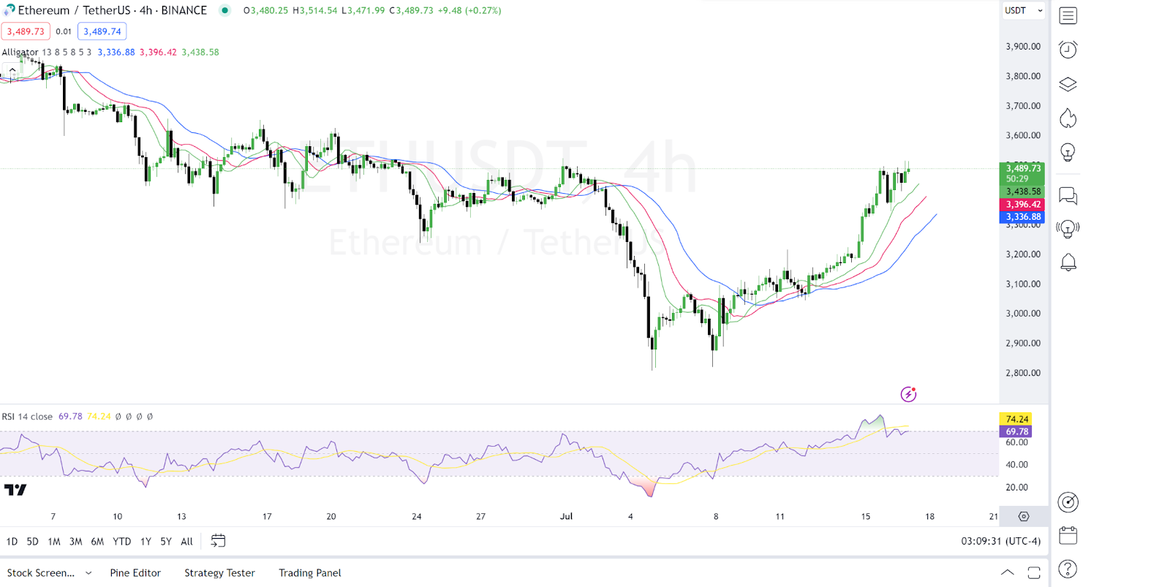
Task: Click the green 3,438.58 axis price label
Action: tap(1022, 192)
